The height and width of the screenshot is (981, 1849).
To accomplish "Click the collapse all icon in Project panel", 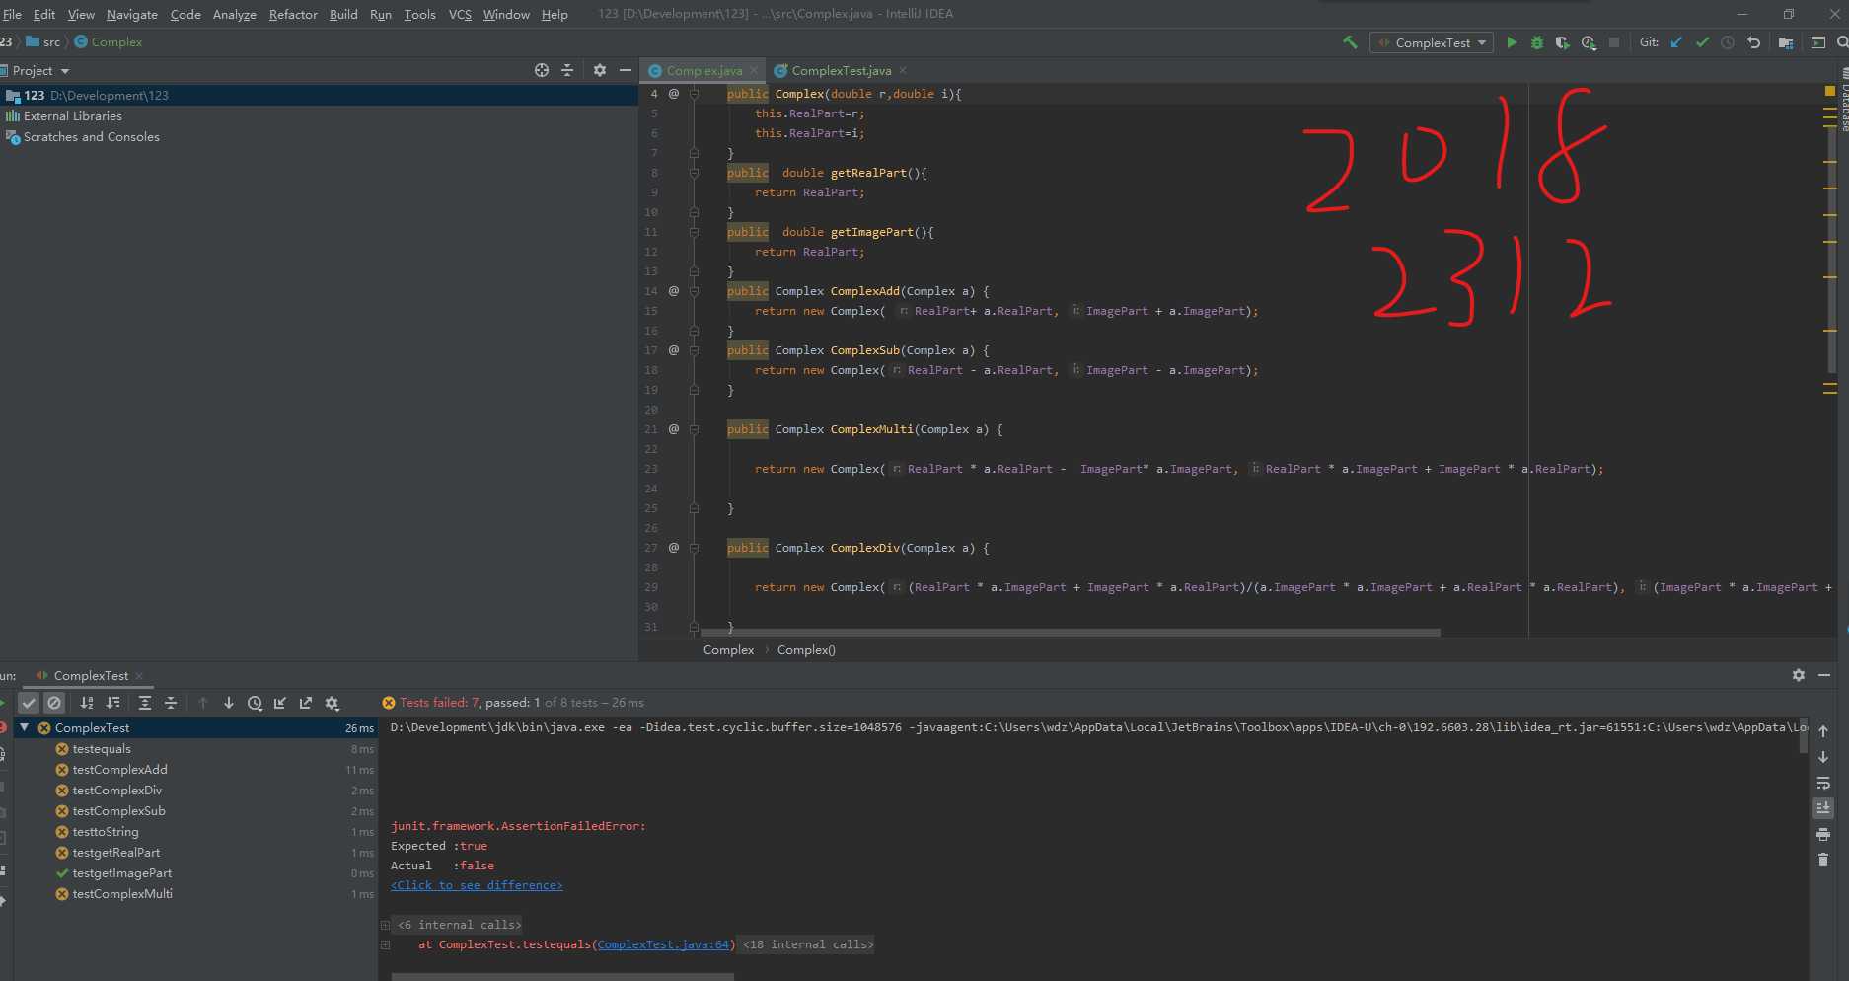I will point(567,70).
